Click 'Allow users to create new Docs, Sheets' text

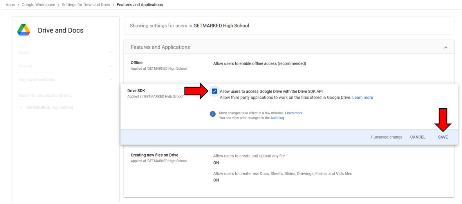283,173
